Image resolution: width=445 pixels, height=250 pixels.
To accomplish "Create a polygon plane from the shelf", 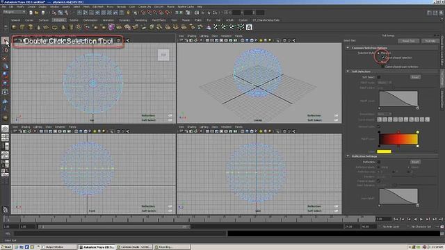I will pyautogui.click(x=47, y=27).
